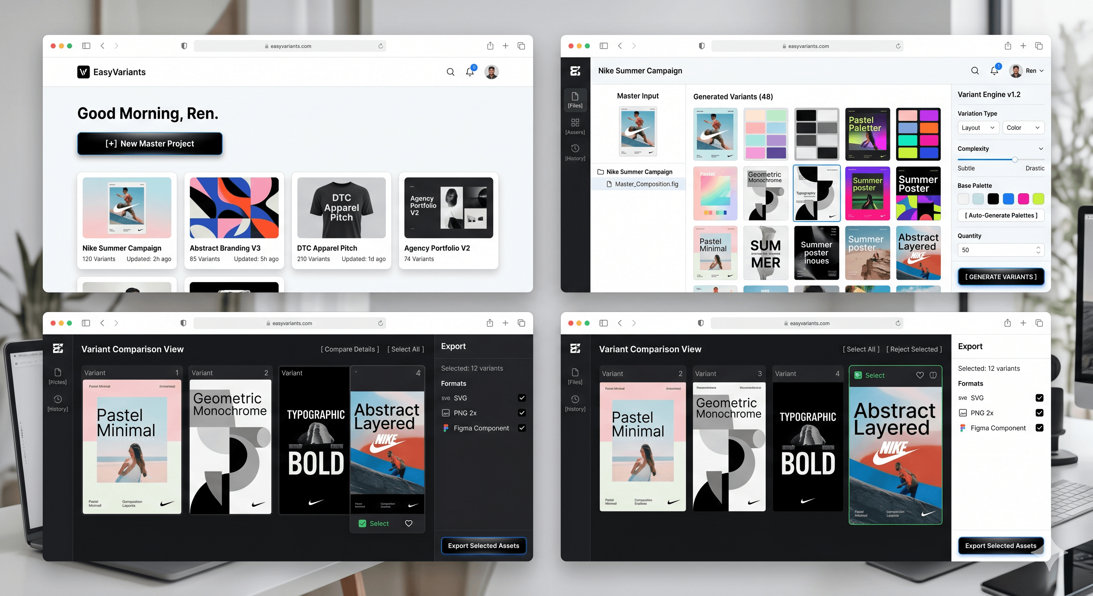
Task: Click the split-compare icon on the green-outlined Abstract Layered card
Action: click(933, 376)
